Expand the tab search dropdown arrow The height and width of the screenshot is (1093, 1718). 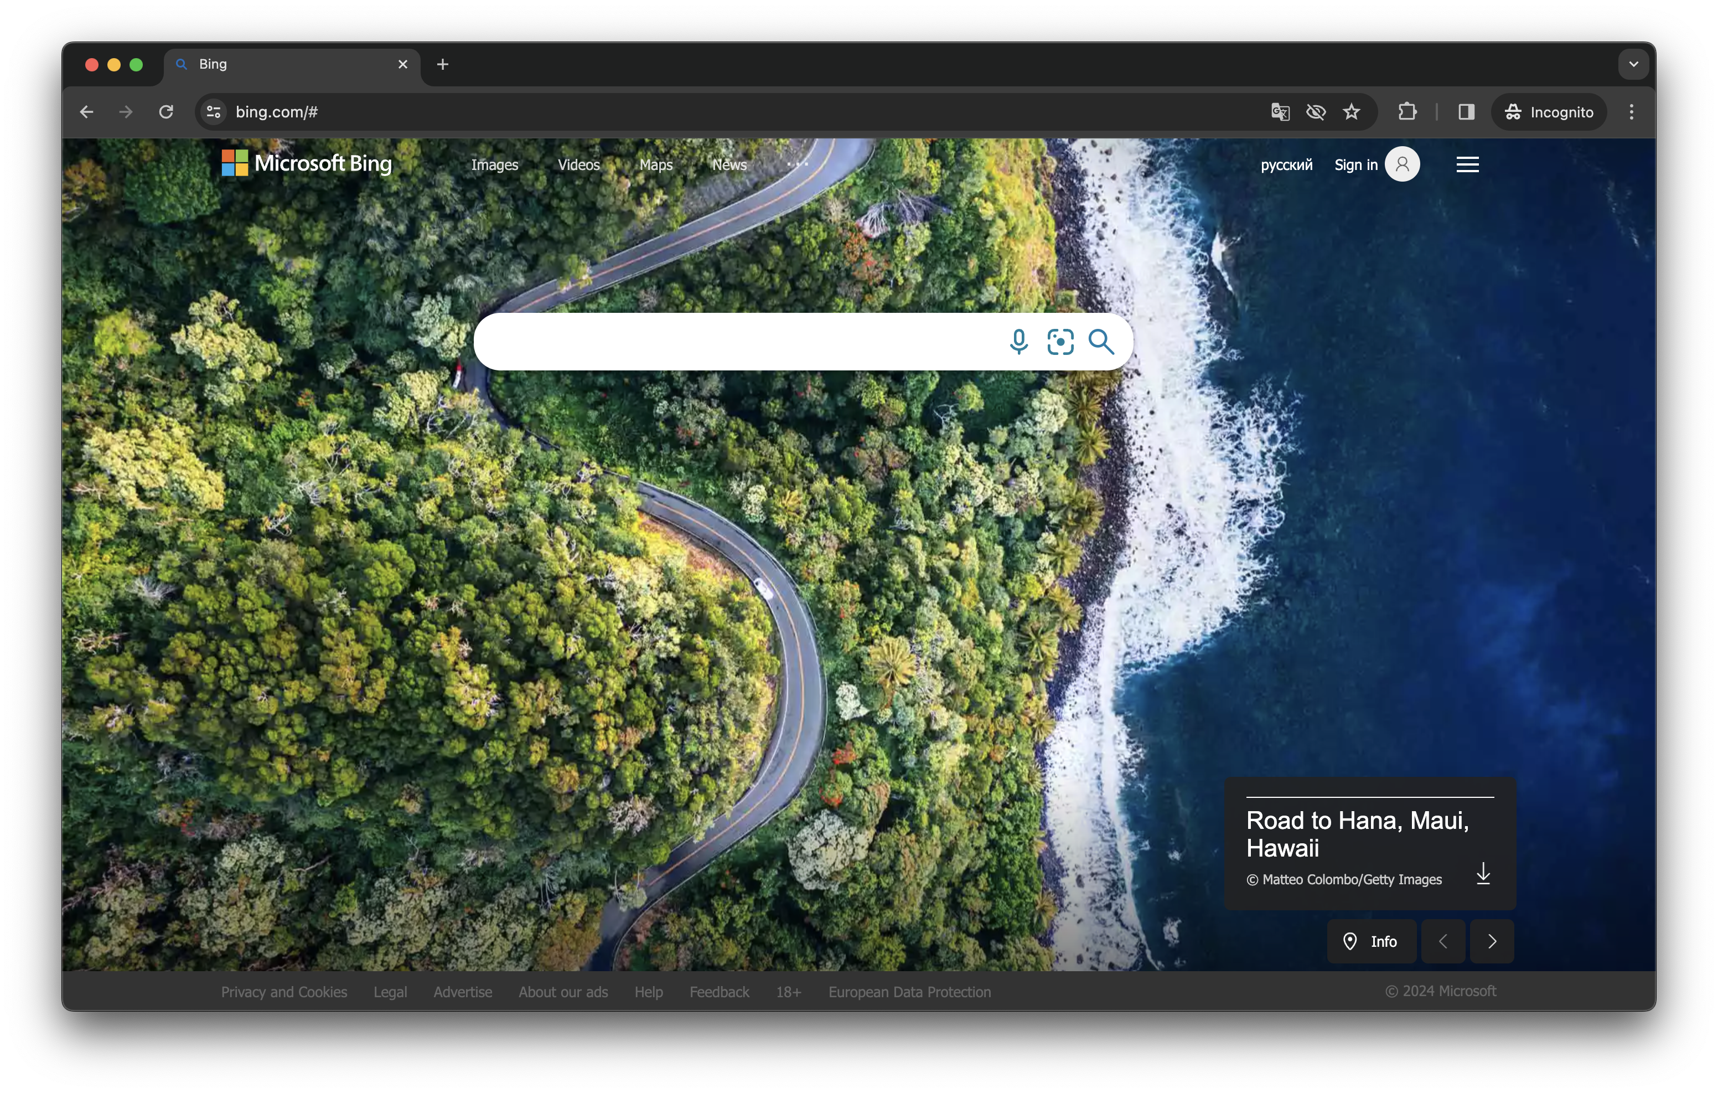[1633, 64]
